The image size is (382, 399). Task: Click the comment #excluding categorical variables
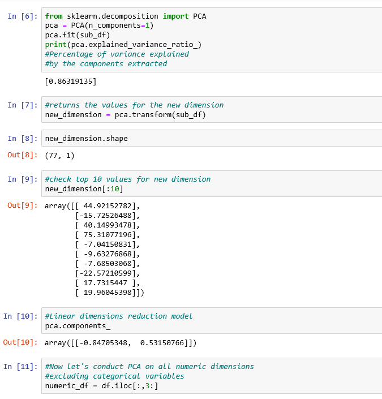click(114, 376)
